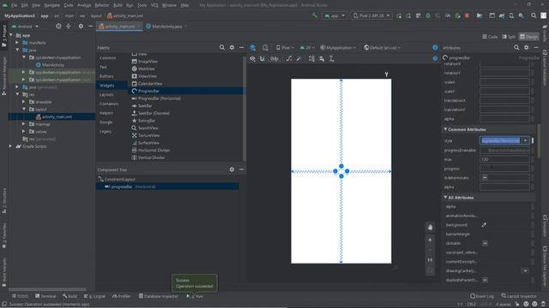Viewport: 549px width, 308px height.
Task: Collapse the All Attributes section
Action: (x=445, y=198)
